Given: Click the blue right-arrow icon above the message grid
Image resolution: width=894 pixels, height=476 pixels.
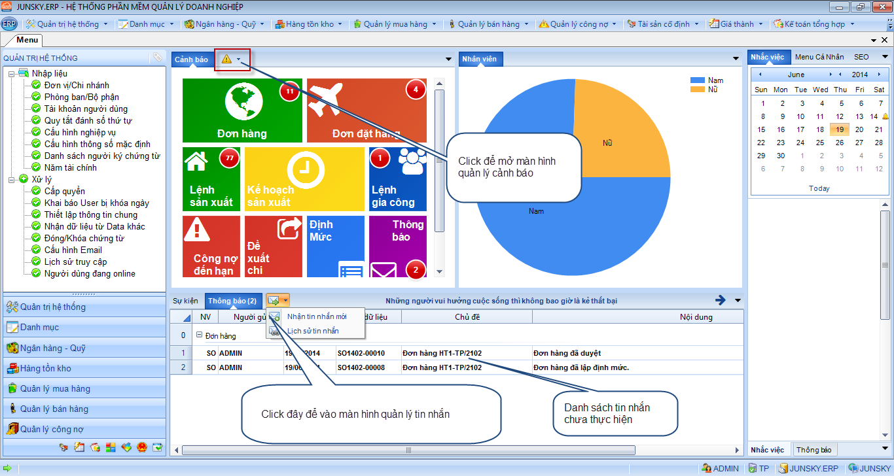Looking at the screenshot, I should click(x=721, y=300).
